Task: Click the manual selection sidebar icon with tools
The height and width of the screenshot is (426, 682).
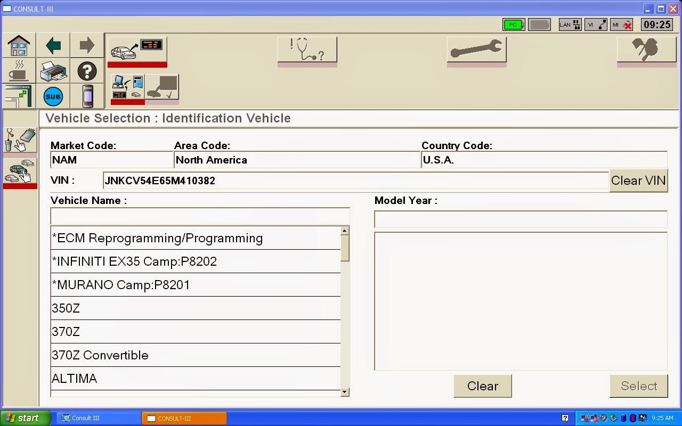Action: coord(20,140)
